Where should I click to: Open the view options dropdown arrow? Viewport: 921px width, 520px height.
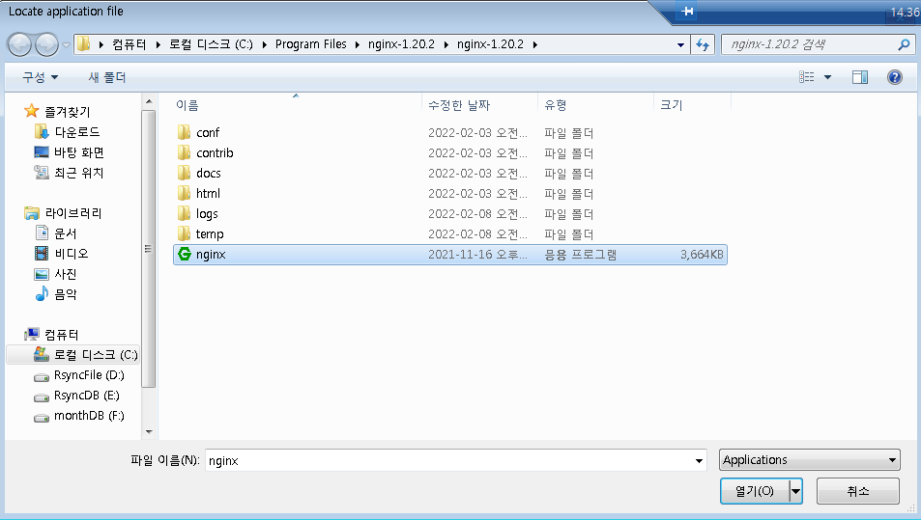(827, 77)
